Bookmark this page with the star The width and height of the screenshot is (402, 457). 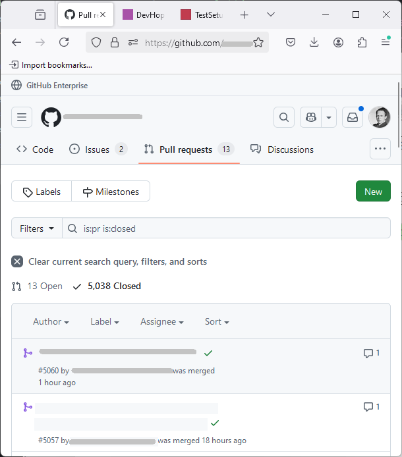258,43
